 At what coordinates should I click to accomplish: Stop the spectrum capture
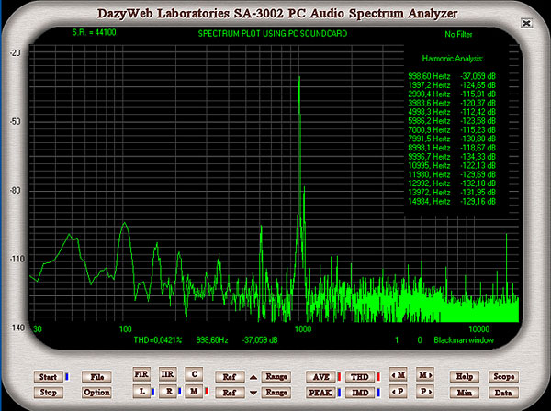point(49,392)
